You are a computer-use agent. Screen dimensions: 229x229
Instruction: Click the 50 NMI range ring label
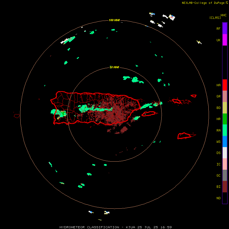[114, 67]
